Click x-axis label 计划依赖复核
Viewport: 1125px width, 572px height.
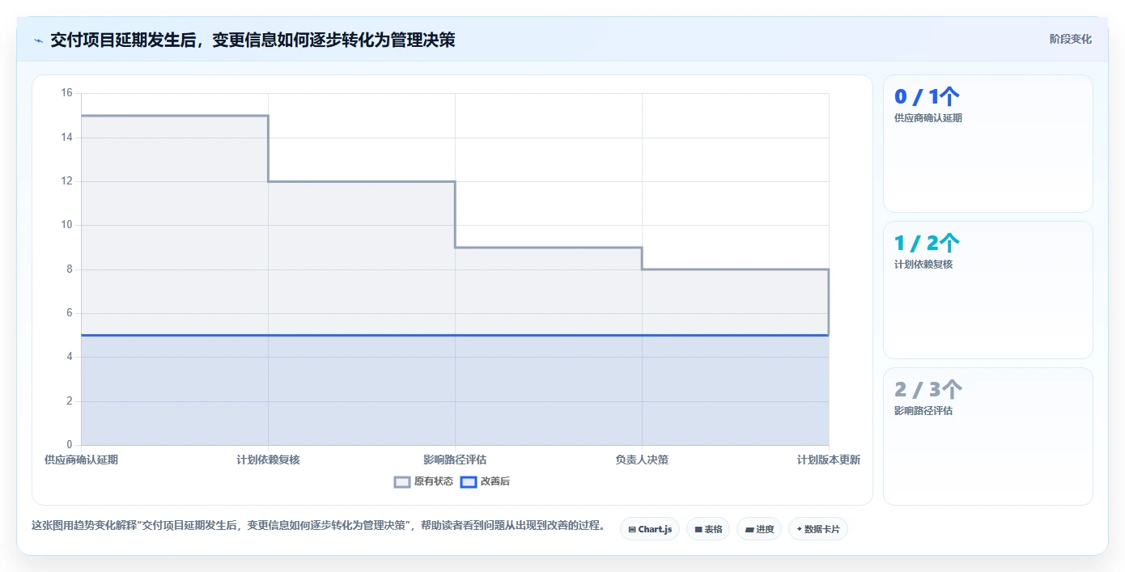(x=268, y=460)
